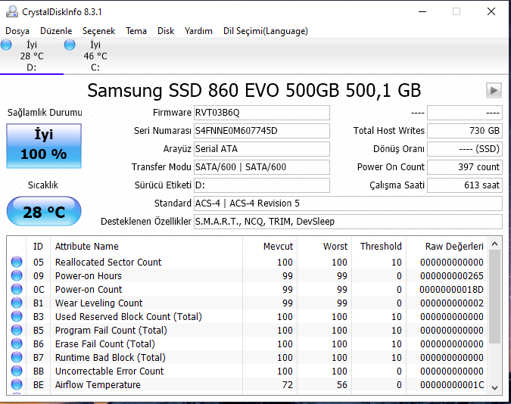Screen dimensions: 511x404
Task: Click the İyi 100 % health status button
Action: (44, 146)
